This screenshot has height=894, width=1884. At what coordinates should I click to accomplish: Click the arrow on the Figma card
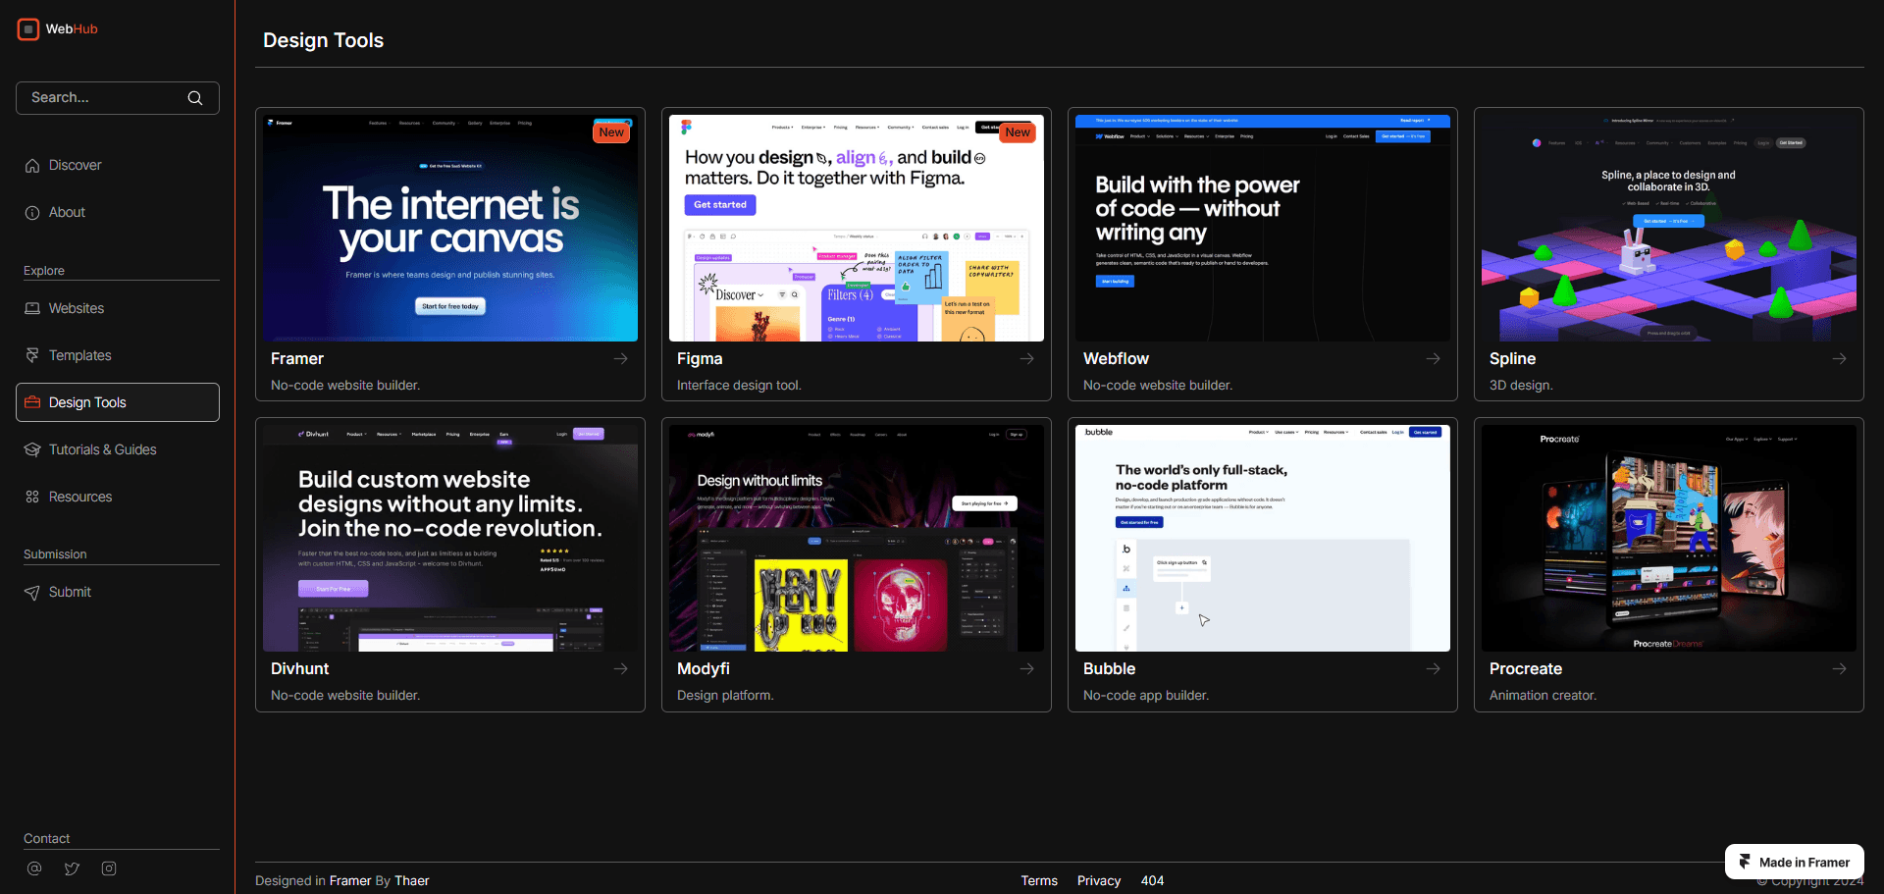pyautogui.click(x=1027, y=359)
